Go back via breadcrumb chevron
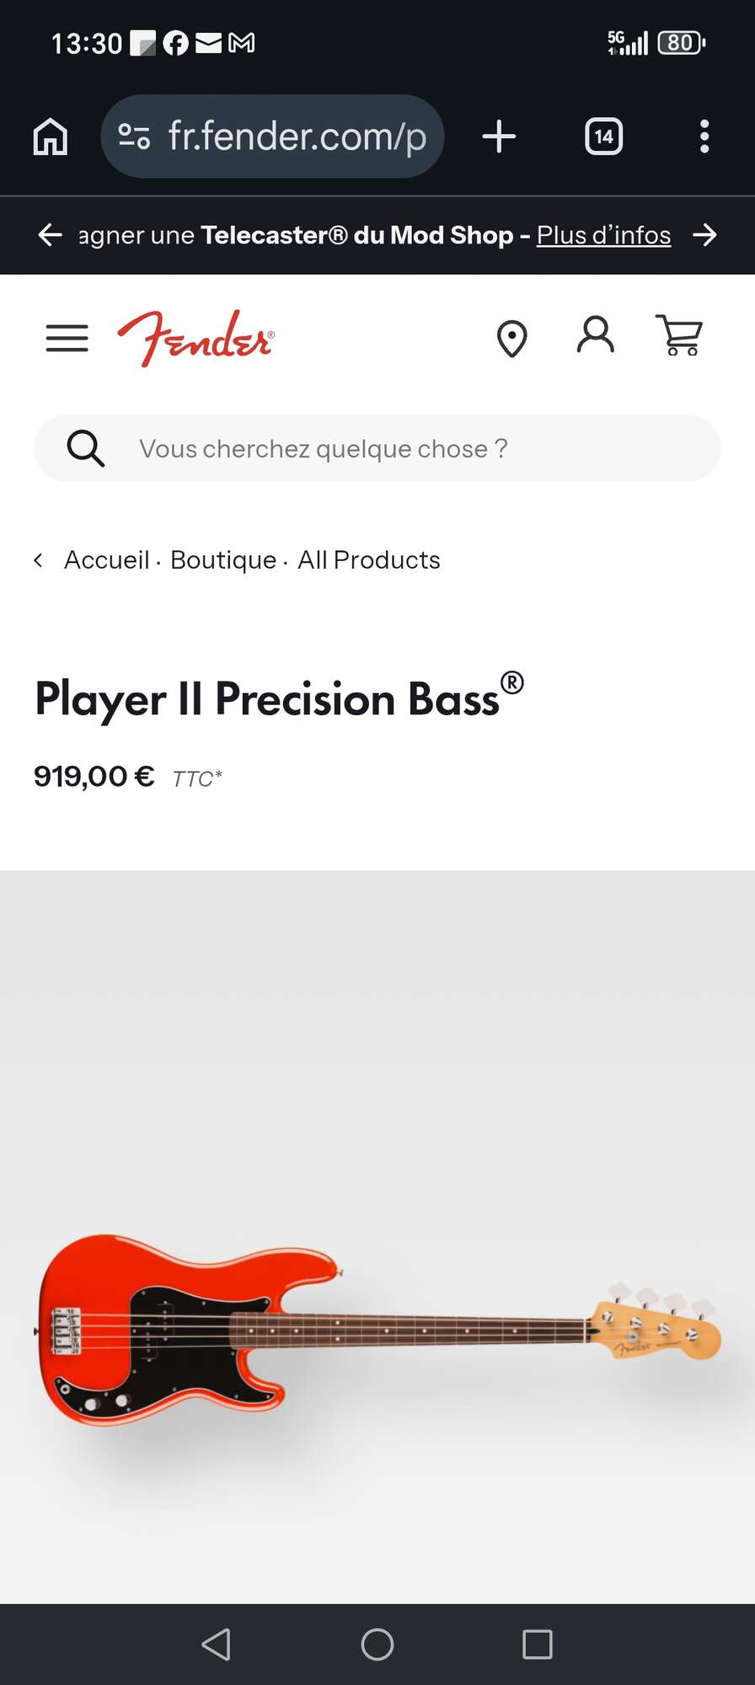Viewport: 755px width, 1685px height. pos(38,560)
